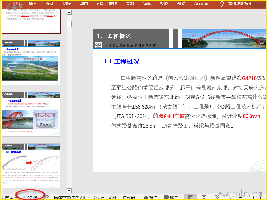Click the 简体中文(中国大陆) language indicator
The height and width of the screenshot is (200, 267).
[71, 198]
